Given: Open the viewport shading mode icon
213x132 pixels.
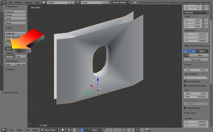Looking at the screenshot, I should (63, 130).
